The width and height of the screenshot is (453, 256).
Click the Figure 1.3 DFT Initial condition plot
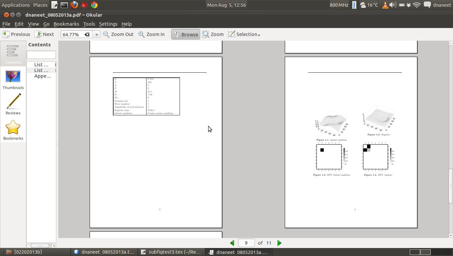[329, 157]
